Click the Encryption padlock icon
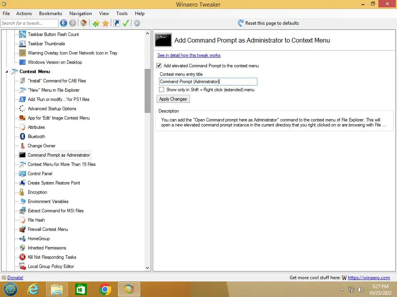397x297 pixels. [x=22, y=192]
